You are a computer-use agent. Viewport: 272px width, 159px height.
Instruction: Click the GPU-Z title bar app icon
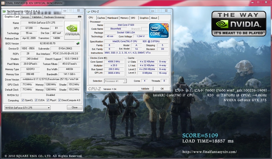4,11
